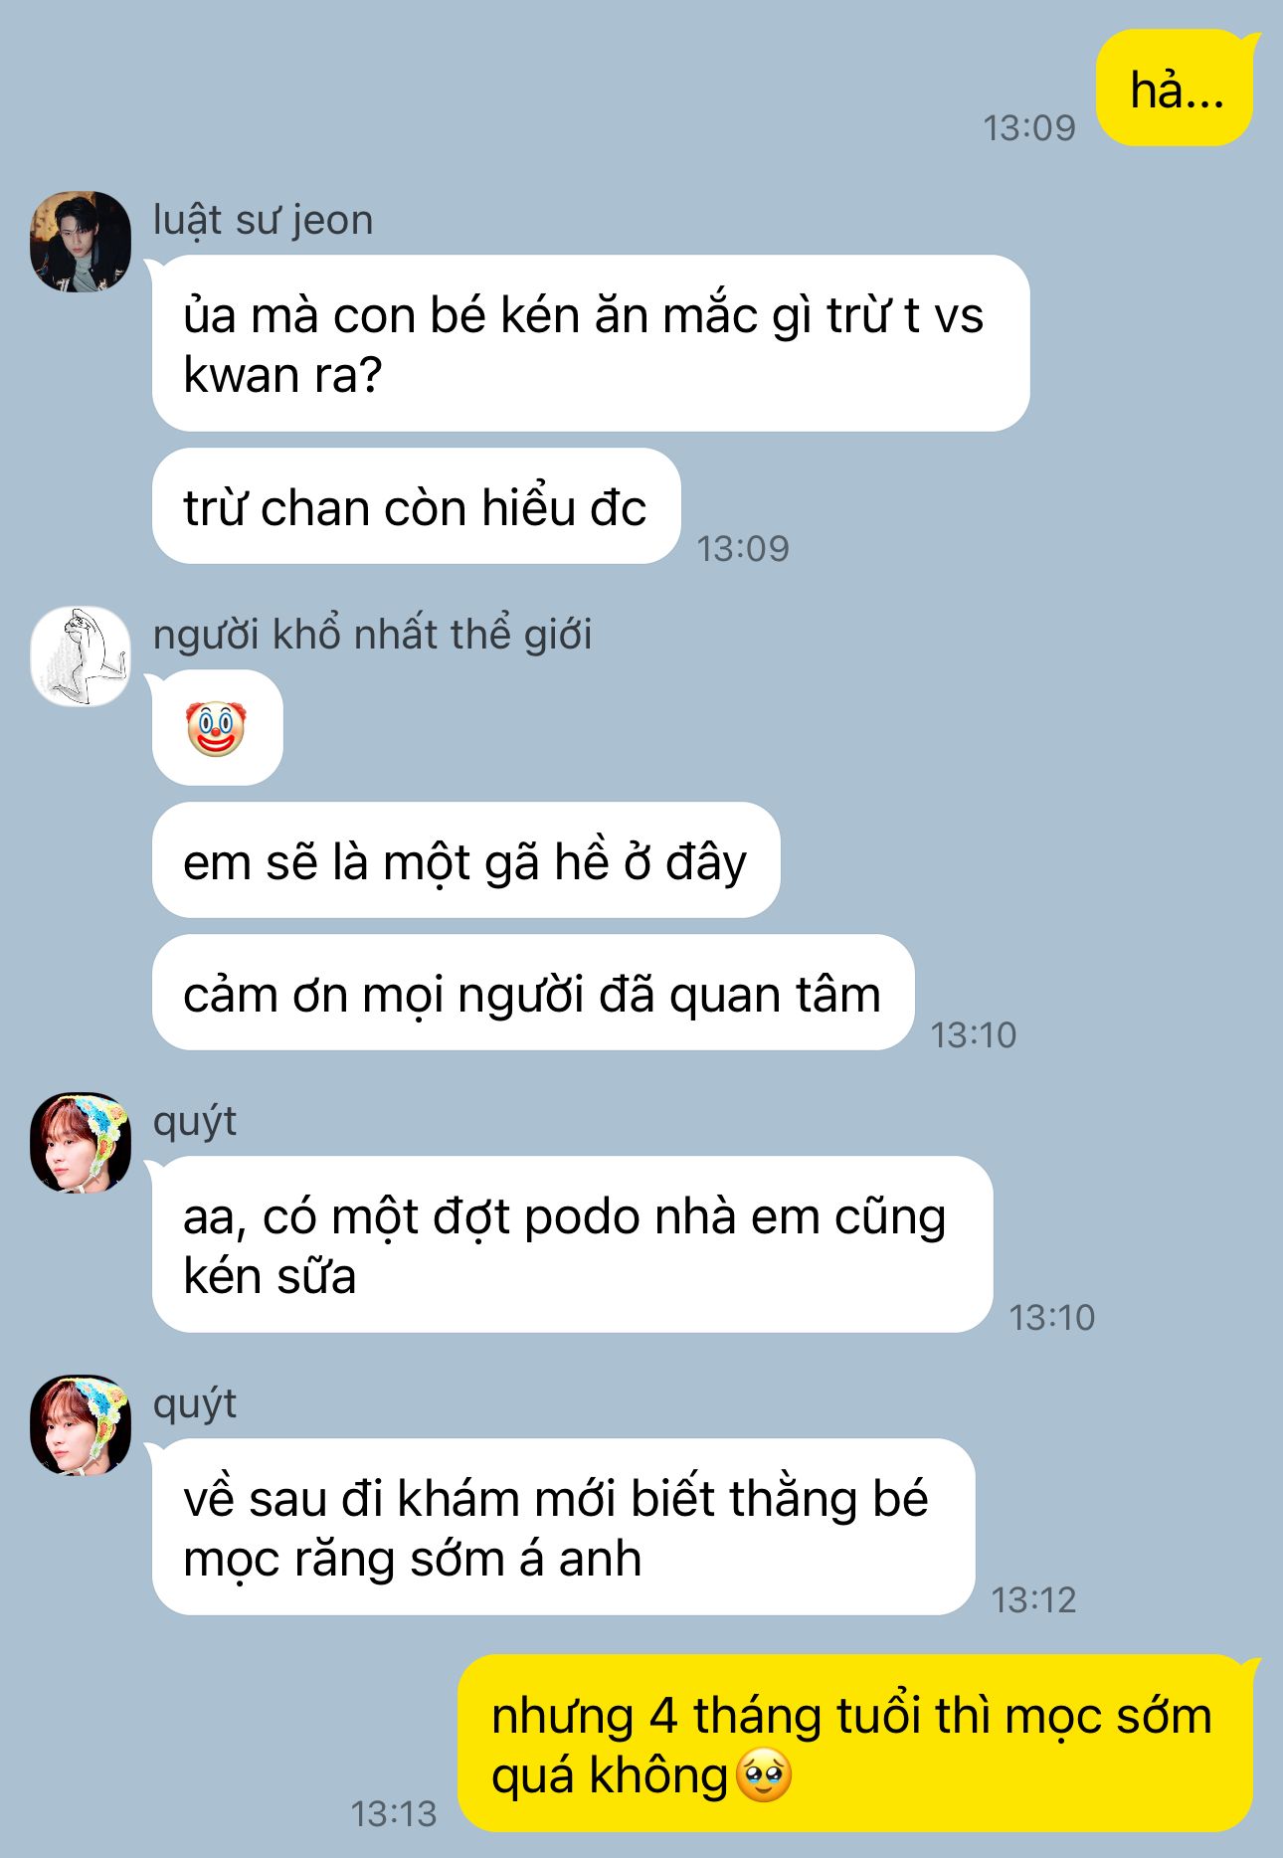Select the message 'em sẽ là một gã hề'
The width and height of the screenshot is (1283, 1858).
466,860
